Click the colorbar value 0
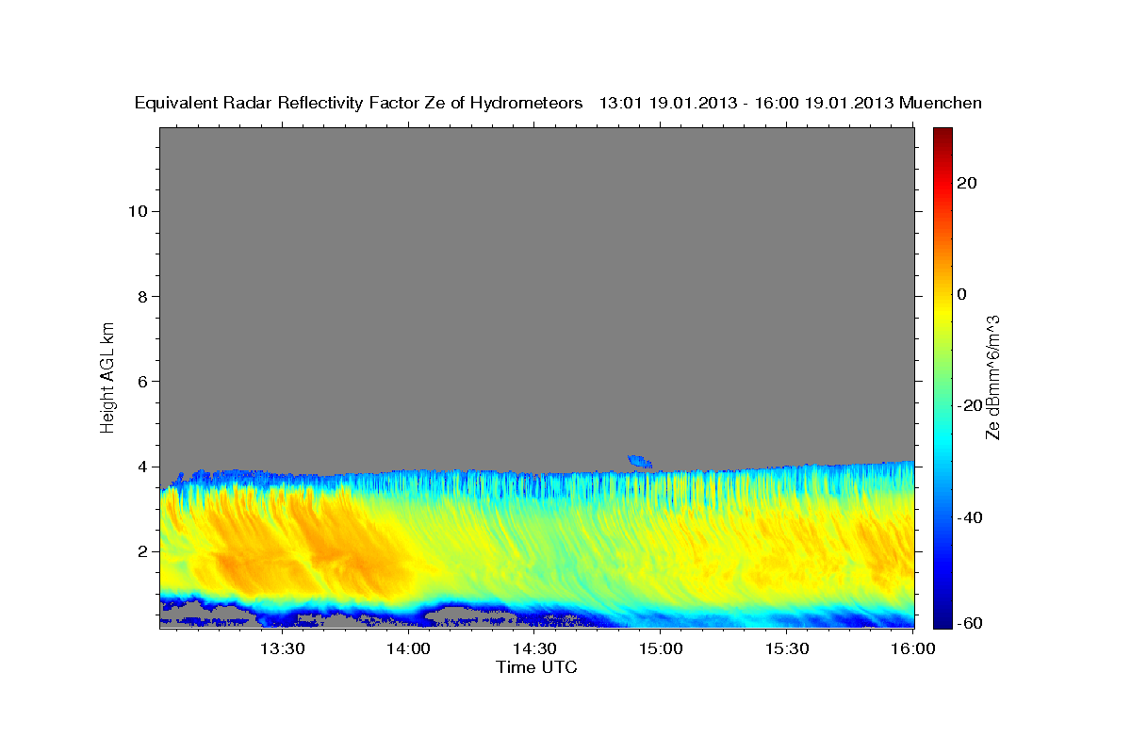 pos(962,294)
